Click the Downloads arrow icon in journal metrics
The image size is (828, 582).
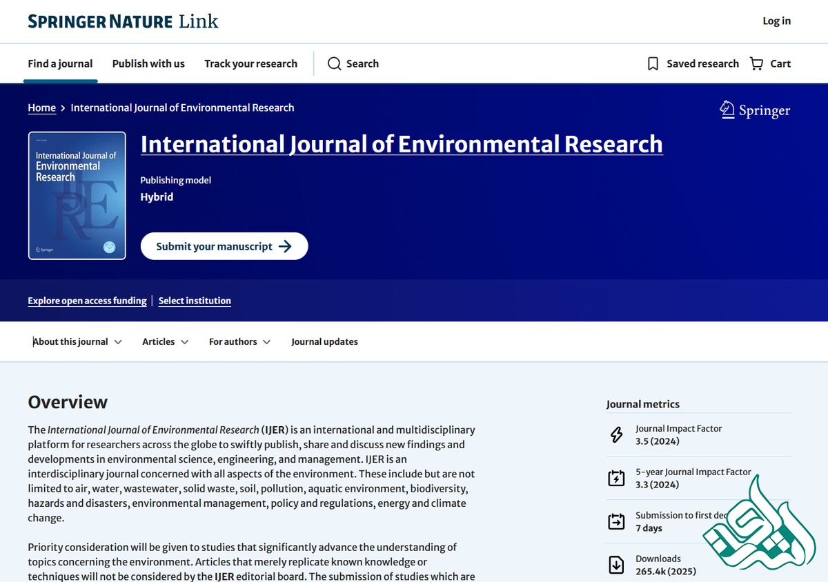pyautogui.click(x=615, y=564)
